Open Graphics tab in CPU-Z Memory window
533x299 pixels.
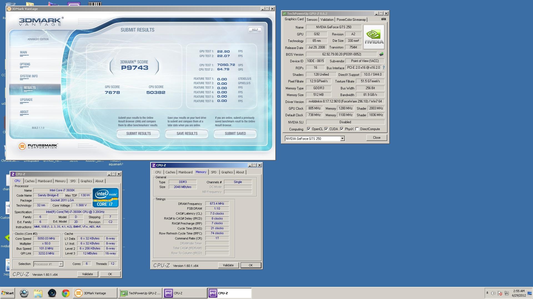227,172
